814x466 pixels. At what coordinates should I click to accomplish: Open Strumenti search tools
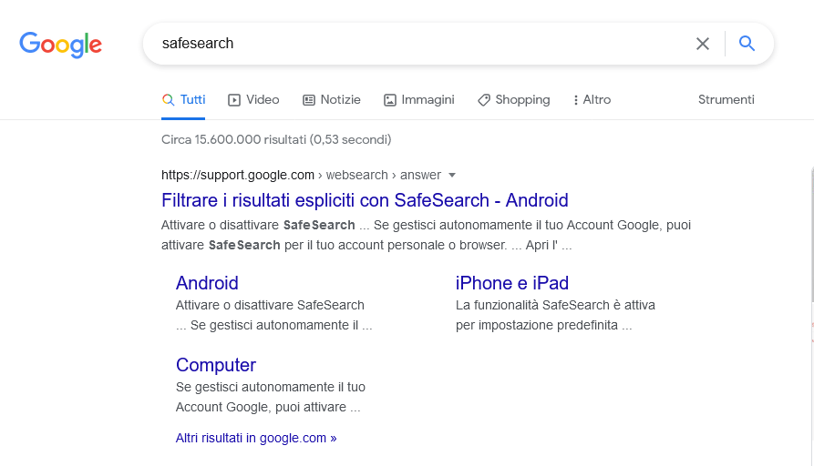726,99
